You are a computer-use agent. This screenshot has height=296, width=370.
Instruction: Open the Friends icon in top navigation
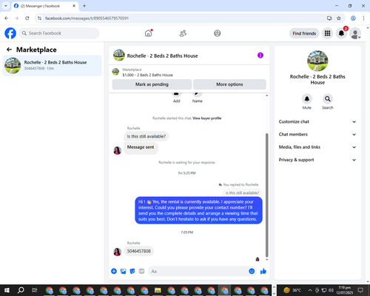click(183, 33)
